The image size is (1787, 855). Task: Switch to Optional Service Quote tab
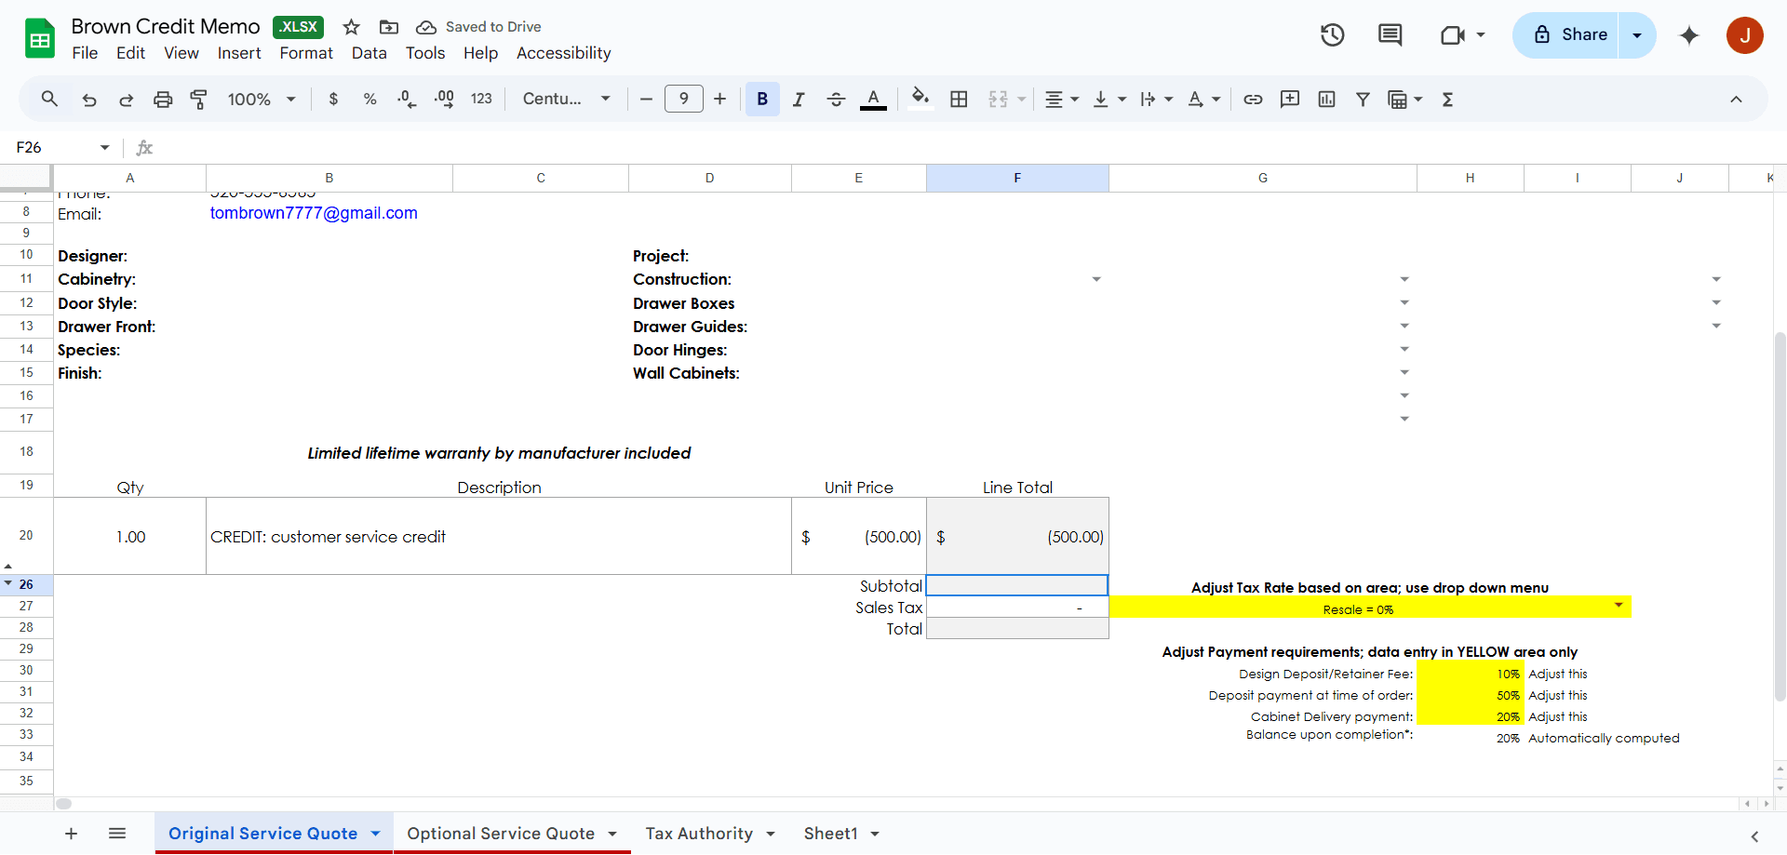point(501,834)
